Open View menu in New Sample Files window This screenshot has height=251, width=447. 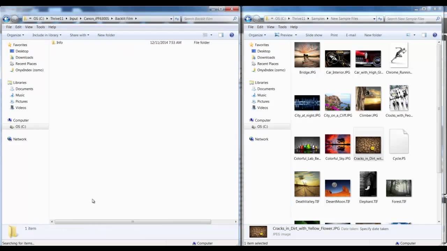click(271, 27)
